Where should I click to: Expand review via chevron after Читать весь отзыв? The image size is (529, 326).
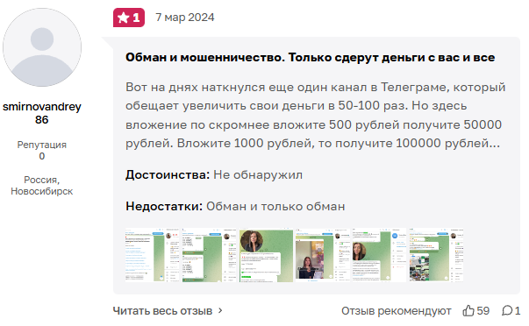pyautogui.click(x=220, y=310)
